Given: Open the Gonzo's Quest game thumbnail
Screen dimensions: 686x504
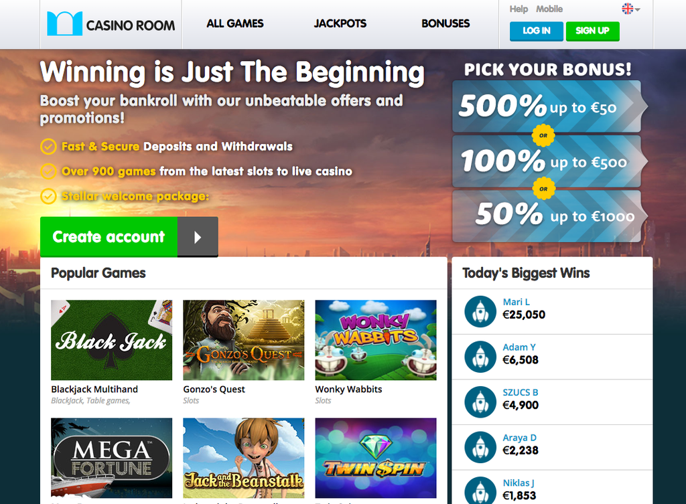Looking at the screenshot, I should tap(244, 340).
